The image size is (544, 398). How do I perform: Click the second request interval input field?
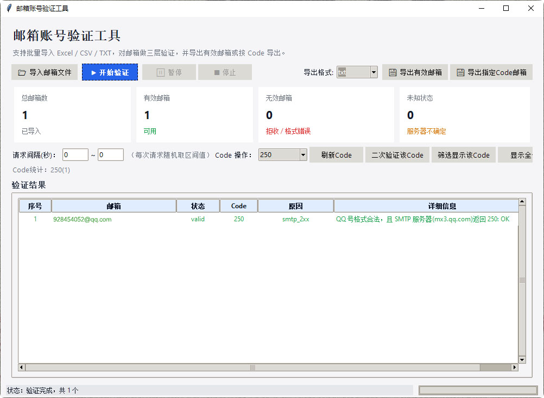coord(110,154)
